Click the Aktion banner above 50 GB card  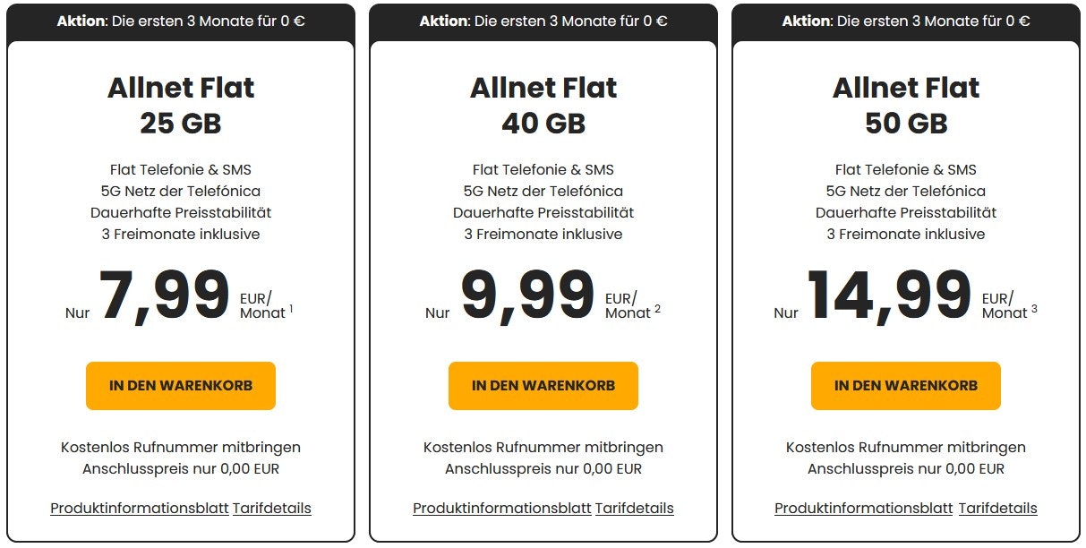[x=906, y=21]
